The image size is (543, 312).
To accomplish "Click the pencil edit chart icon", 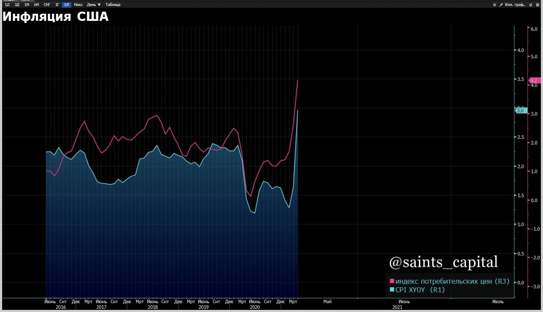I will [501, 5].
